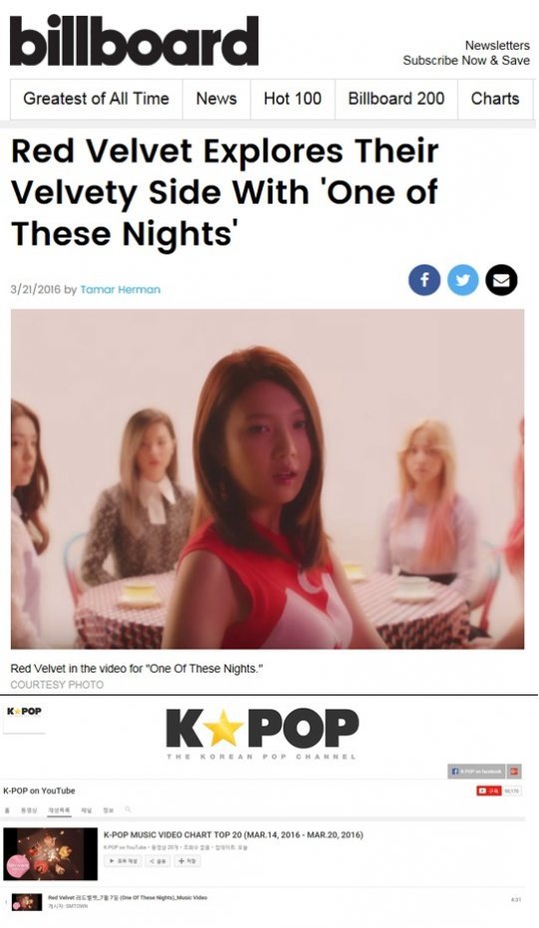Click the red YouTube subscribe button
Viewport: 539px width, 928px height.
click(x=489, y=790)
